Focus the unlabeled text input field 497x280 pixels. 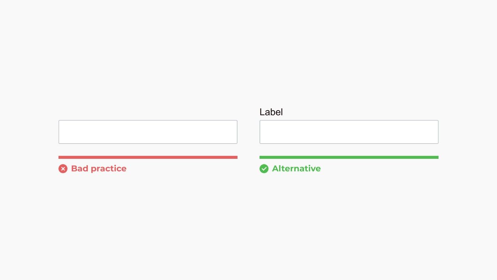148,132
